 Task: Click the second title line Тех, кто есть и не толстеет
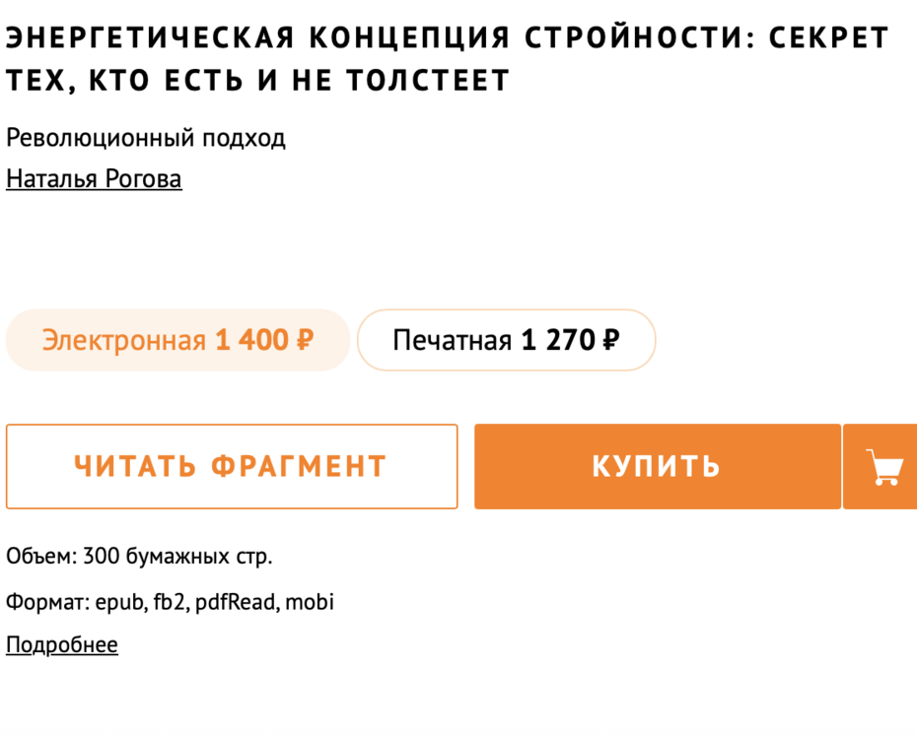(x=258, y=80)
